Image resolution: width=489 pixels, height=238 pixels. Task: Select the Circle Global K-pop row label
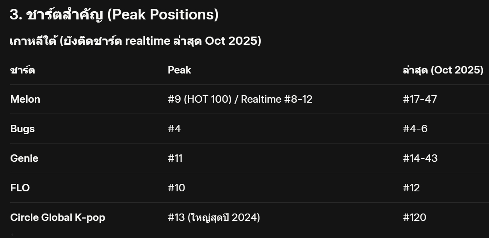(x=58, y=217)
